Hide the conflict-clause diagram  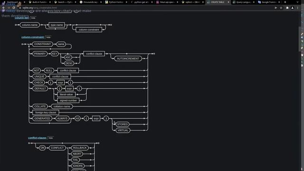tap(51, 138)
